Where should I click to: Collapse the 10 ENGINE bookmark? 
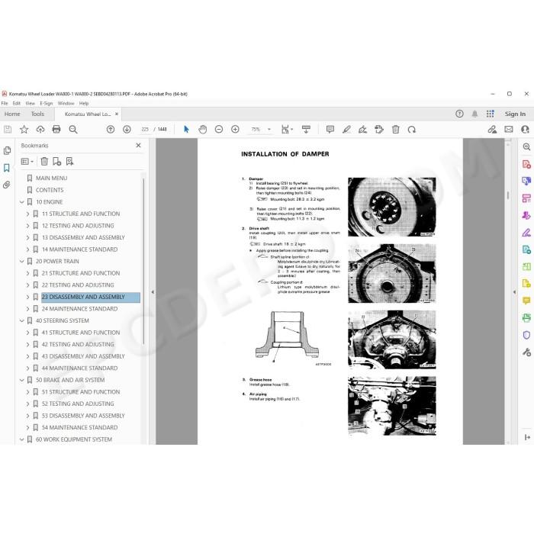click(x=22, y=202)
